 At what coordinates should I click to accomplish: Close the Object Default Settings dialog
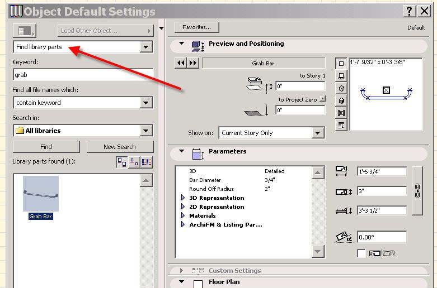(x=424, y=11)
